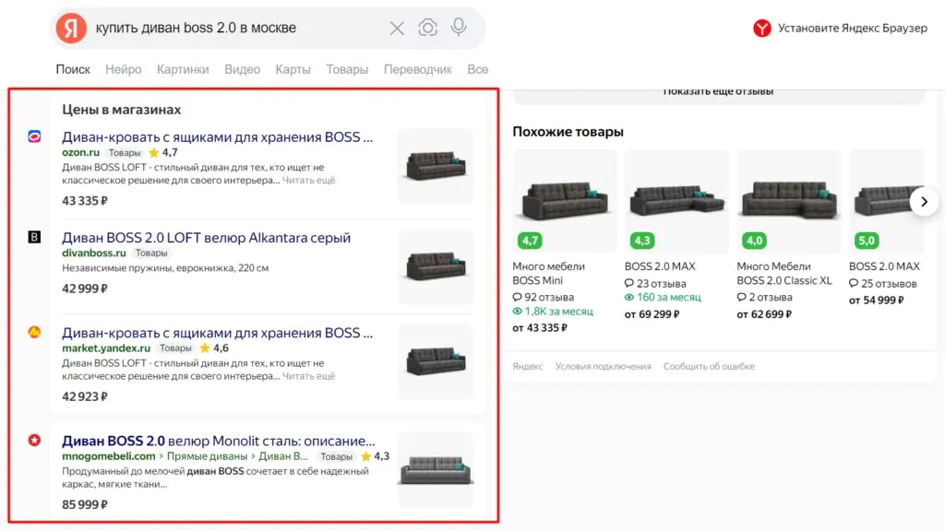Click Условия подключения footer link

[x=604, y=366]
